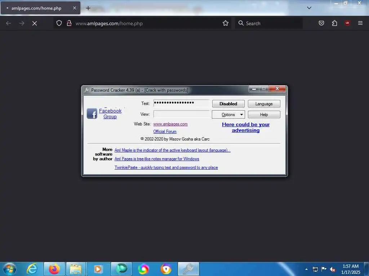The width and height of the screenshot is (369, 276).
Task: Click the colorful ring taskbar icon
Action: click(143, 269)
